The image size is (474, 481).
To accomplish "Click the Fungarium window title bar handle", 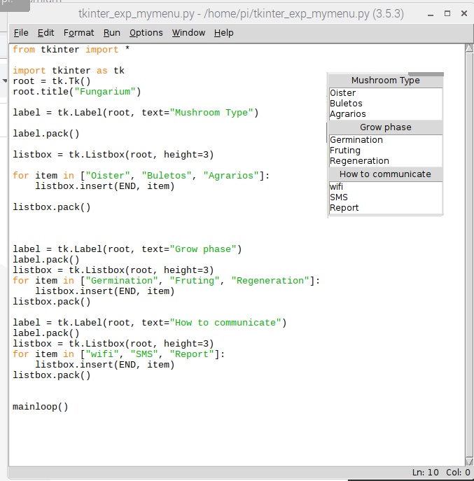I will click(x=426, y=74).
